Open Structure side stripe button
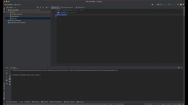 [x=4, y=86]
